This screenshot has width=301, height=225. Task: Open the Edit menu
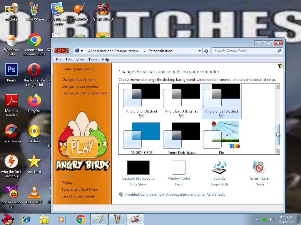tap(69, 60)
